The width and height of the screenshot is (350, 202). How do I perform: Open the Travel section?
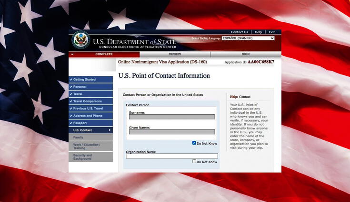coord(90,94)
